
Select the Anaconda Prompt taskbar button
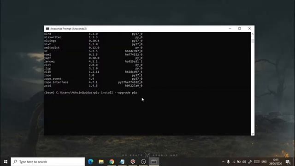(x=154, y=162)
